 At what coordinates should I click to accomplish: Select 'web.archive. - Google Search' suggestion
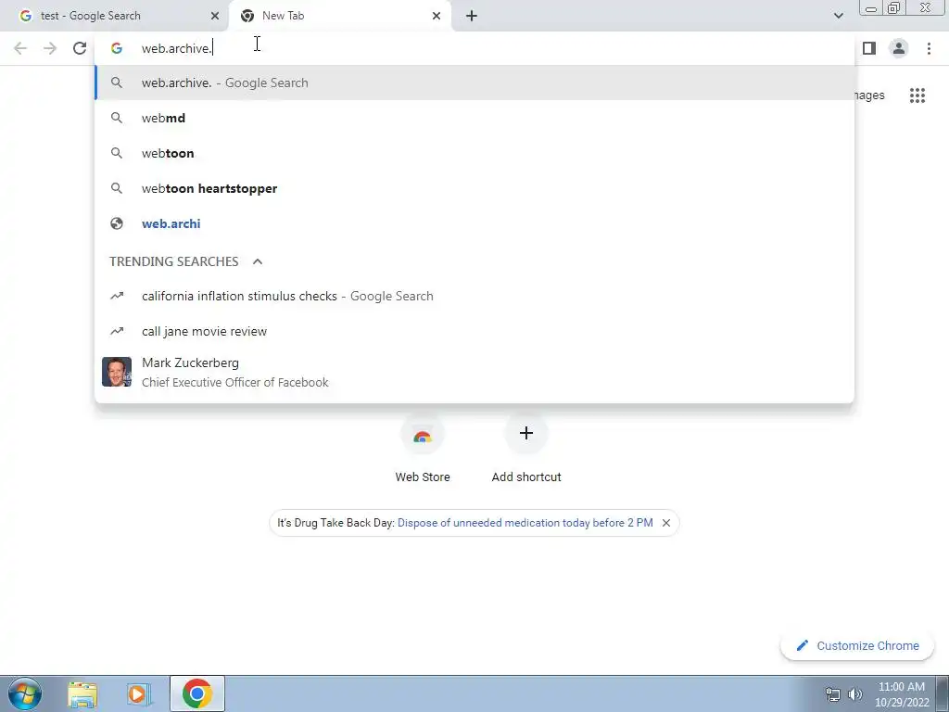point(474,83)
